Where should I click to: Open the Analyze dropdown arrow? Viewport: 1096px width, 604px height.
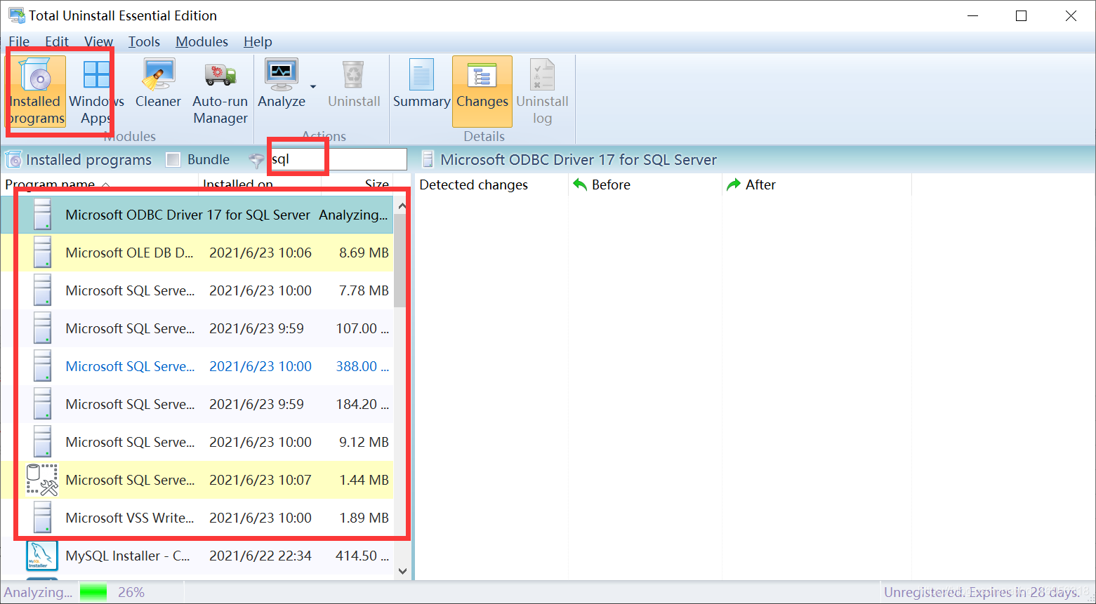(313, 87)
